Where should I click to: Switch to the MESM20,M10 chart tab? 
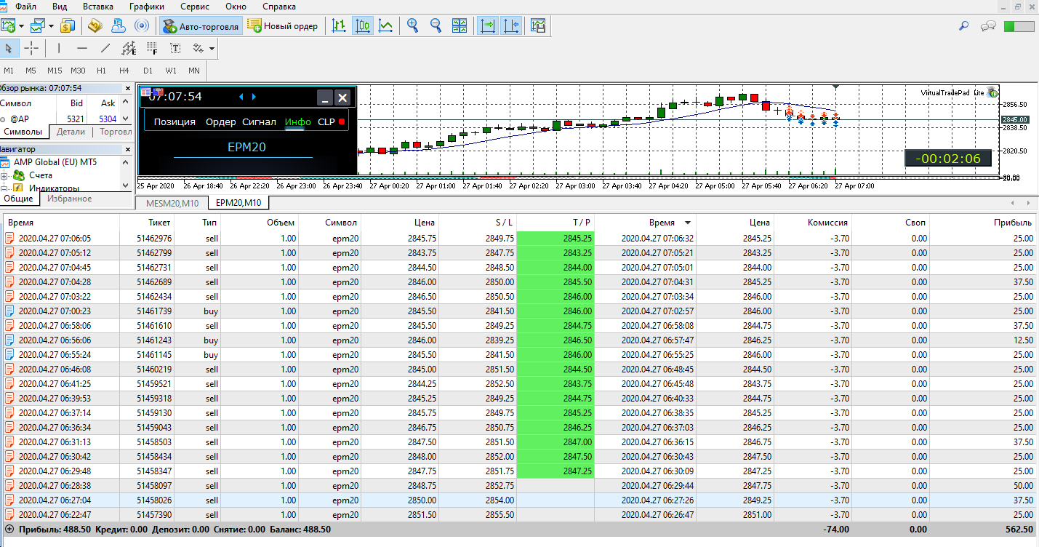(172, 203)
